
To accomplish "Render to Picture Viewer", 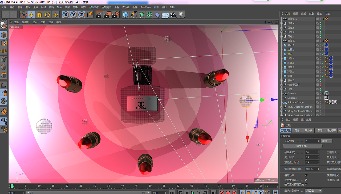I will point(107,15).
